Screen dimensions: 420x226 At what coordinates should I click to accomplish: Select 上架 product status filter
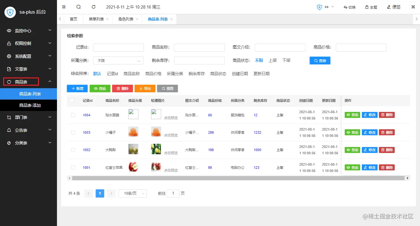(273, 60)
